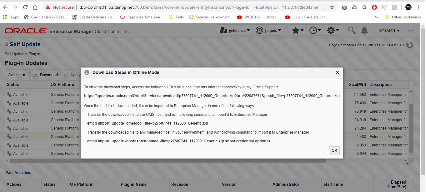Open the Favorites star dropdown

(x=298, y=30)
